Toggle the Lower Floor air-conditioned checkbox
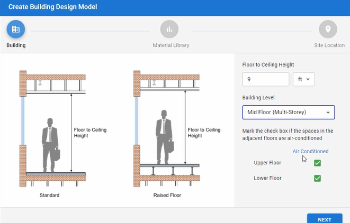 pos(318,179)
